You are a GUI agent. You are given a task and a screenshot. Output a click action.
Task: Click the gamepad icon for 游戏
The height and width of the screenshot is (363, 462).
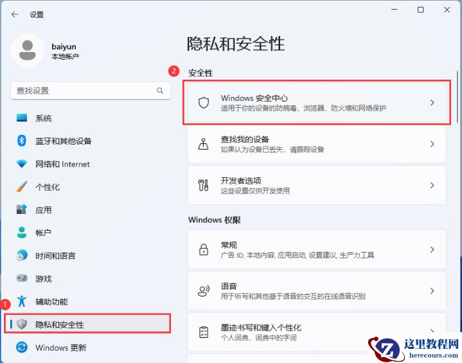coord(21,278)
